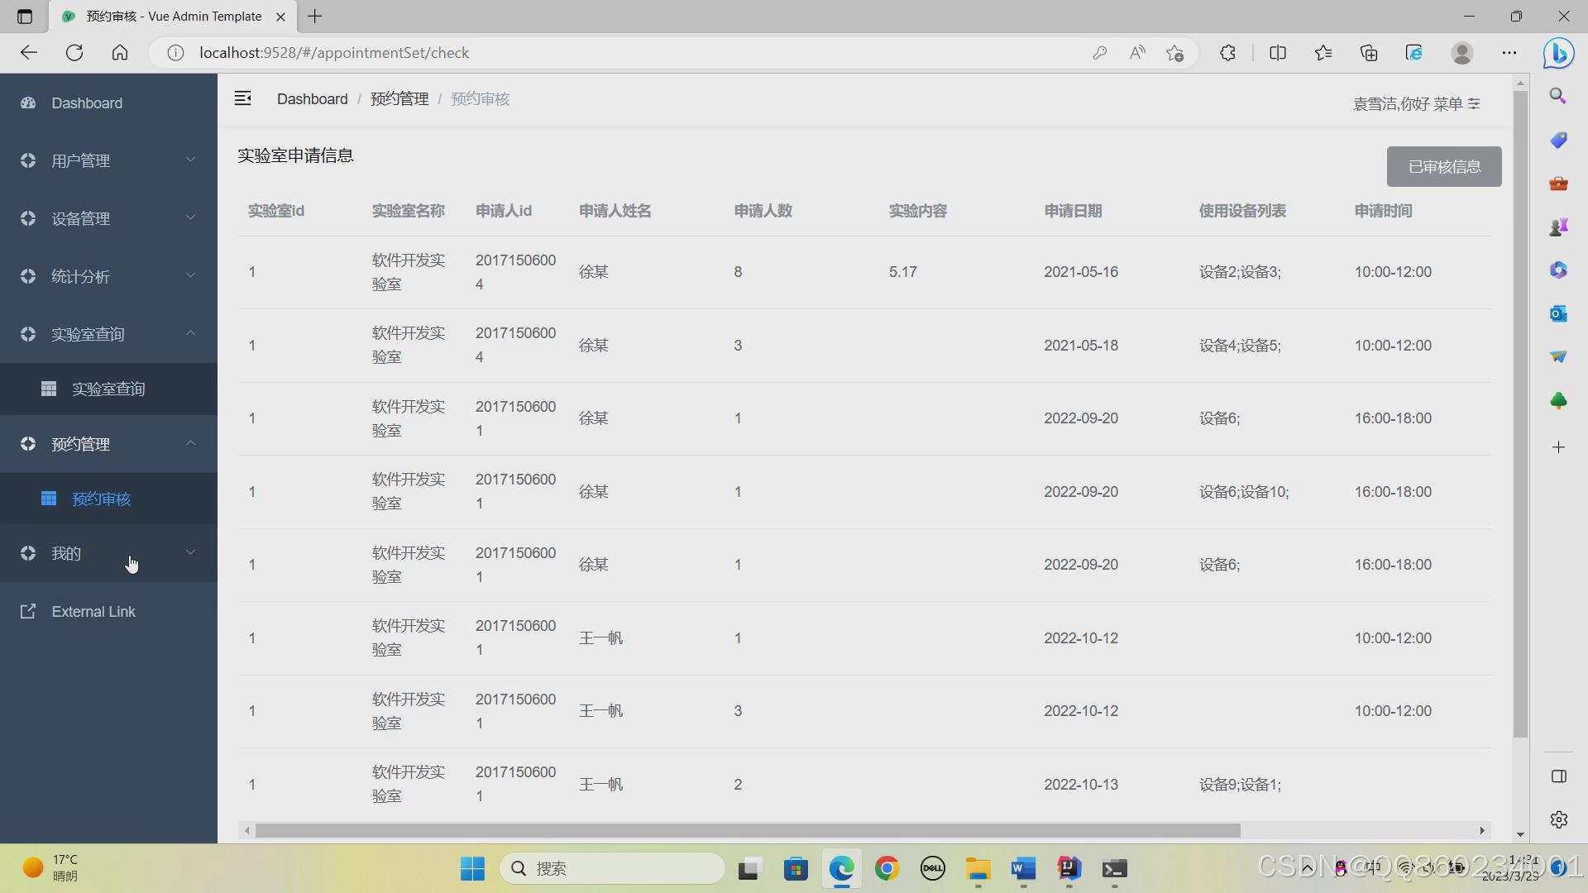Select 预约审核 menu item
Image resolution: width=1588 pixels, height=893 pixels.
pyautogui.click(x=101, y=499)
